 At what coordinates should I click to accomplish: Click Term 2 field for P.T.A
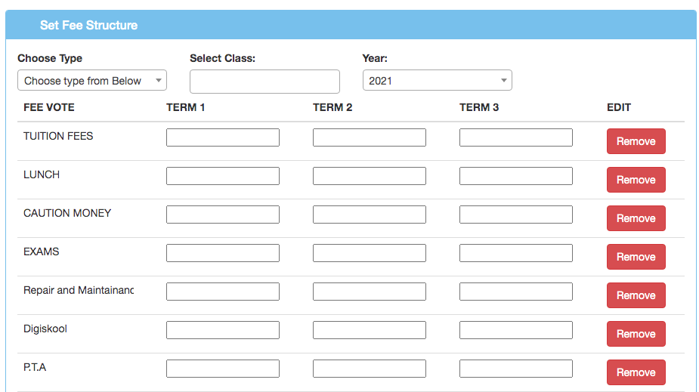(x=369, y=369)
